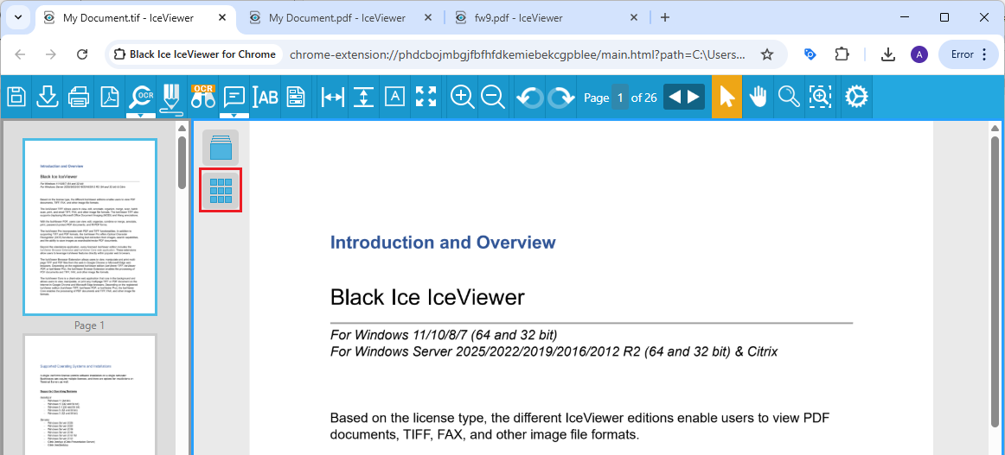This screenshot has width=1005, height=455.
Task: Go to next page arrow
Action: tap(695, 98)
